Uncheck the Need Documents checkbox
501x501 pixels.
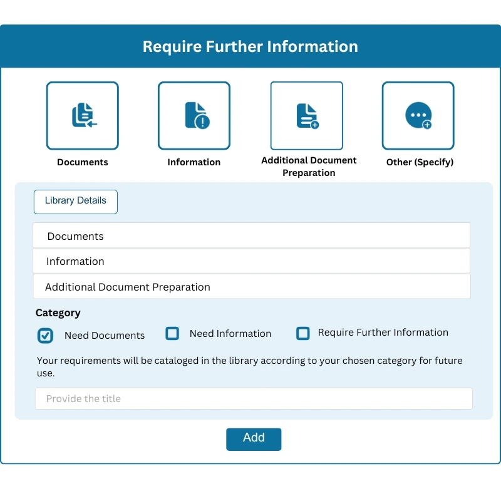click(x=45, y=336)
